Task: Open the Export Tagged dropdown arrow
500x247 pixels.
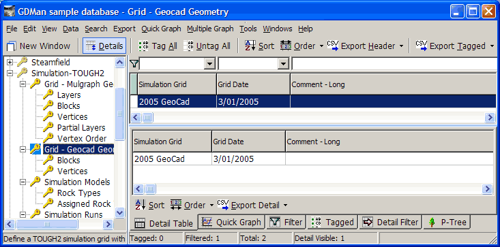Action: coord(491,46)
